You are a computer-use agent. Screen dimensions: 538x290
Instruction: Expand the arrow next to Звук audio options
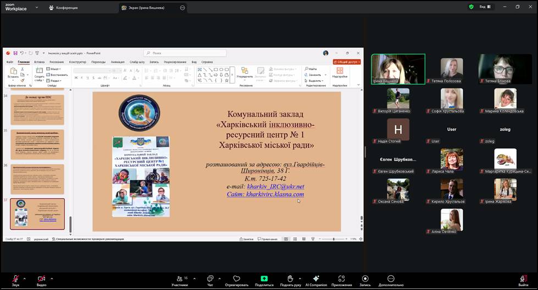tap(26, 278)
